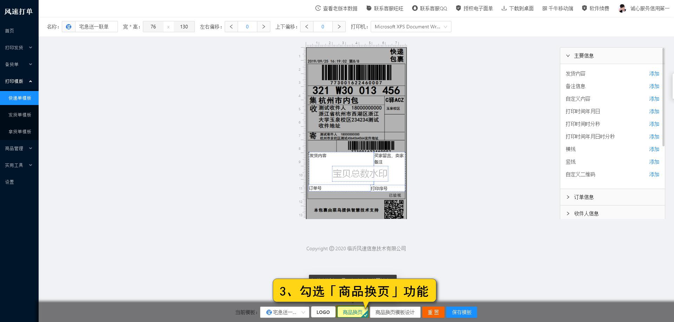Click the orange 重置 button
The image size is (674, 322).
(x=433, y=312)
